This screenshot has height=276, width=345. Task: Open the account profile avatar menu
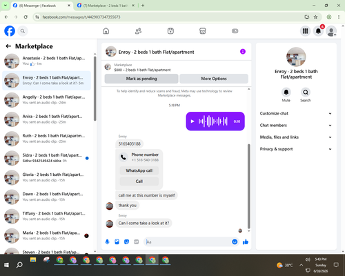click(x=331, y=31)
